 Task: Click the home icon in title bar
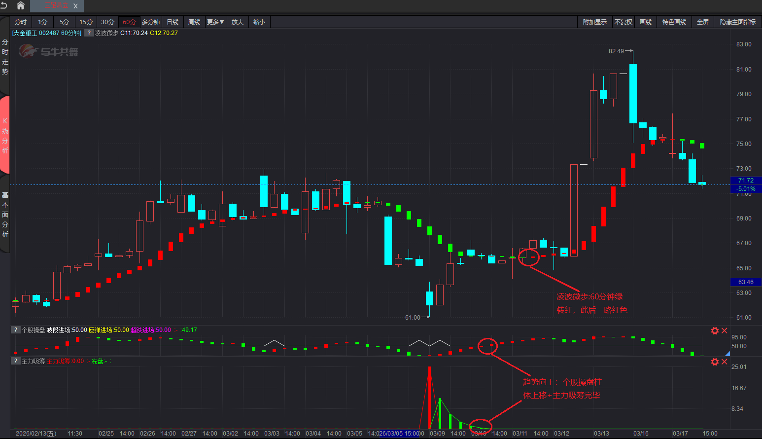[21, 5]
